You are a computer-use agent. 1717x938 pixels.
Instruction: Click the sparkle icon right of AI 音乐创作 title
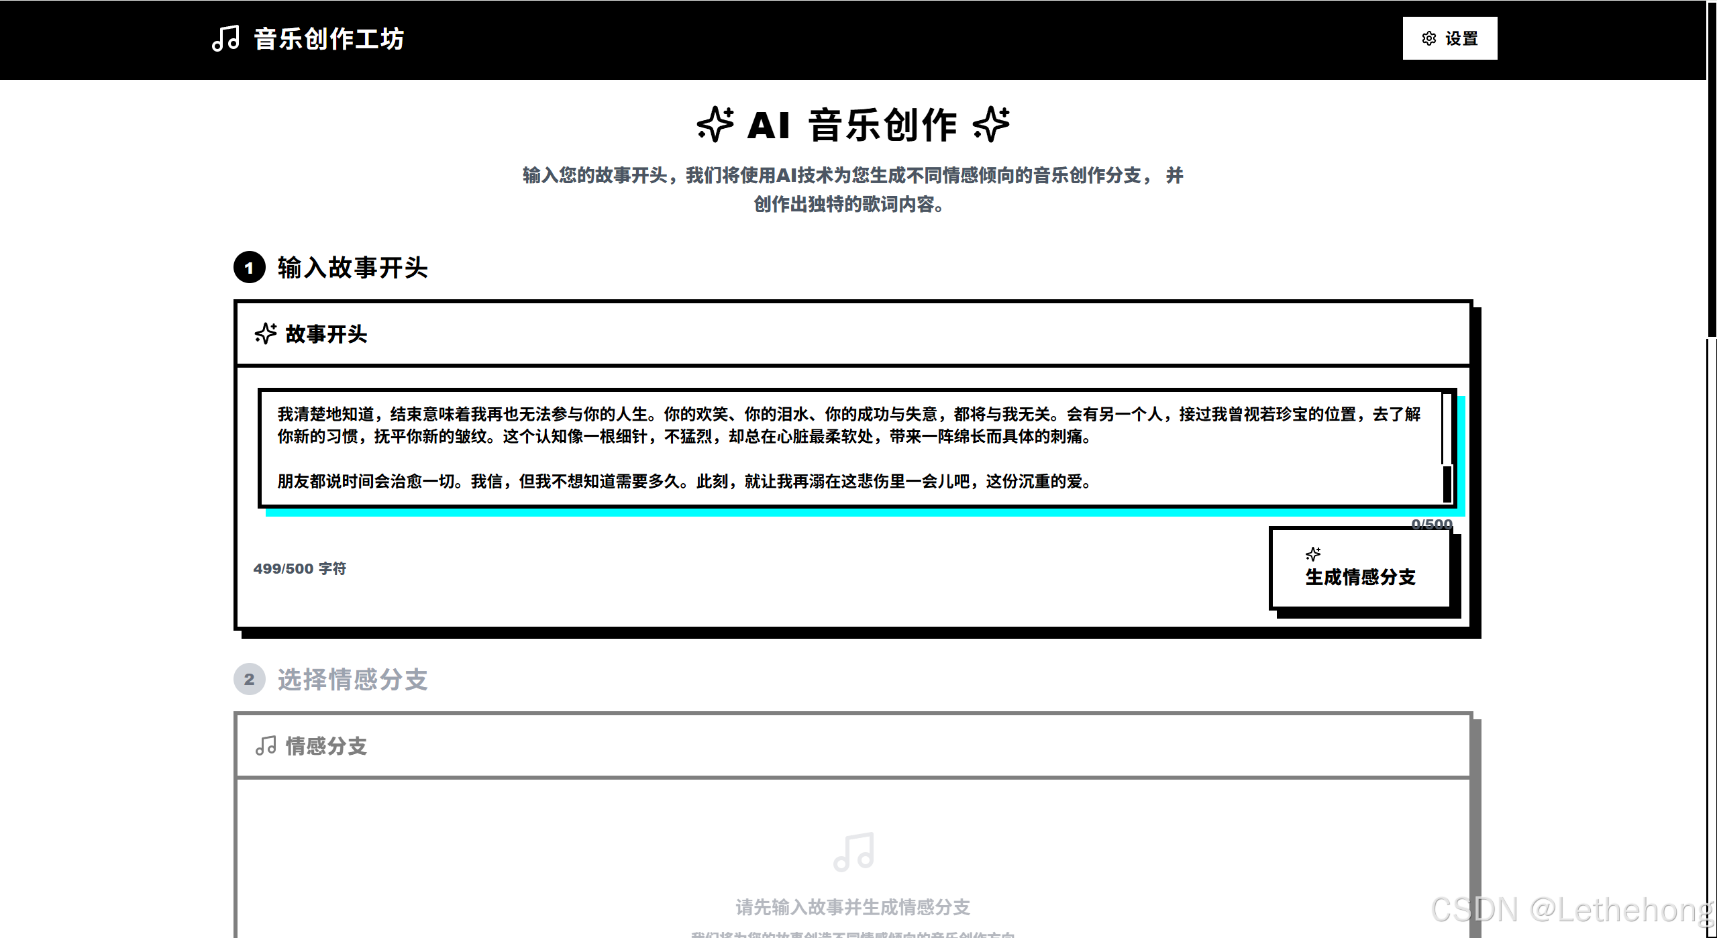tap(992, 125)
